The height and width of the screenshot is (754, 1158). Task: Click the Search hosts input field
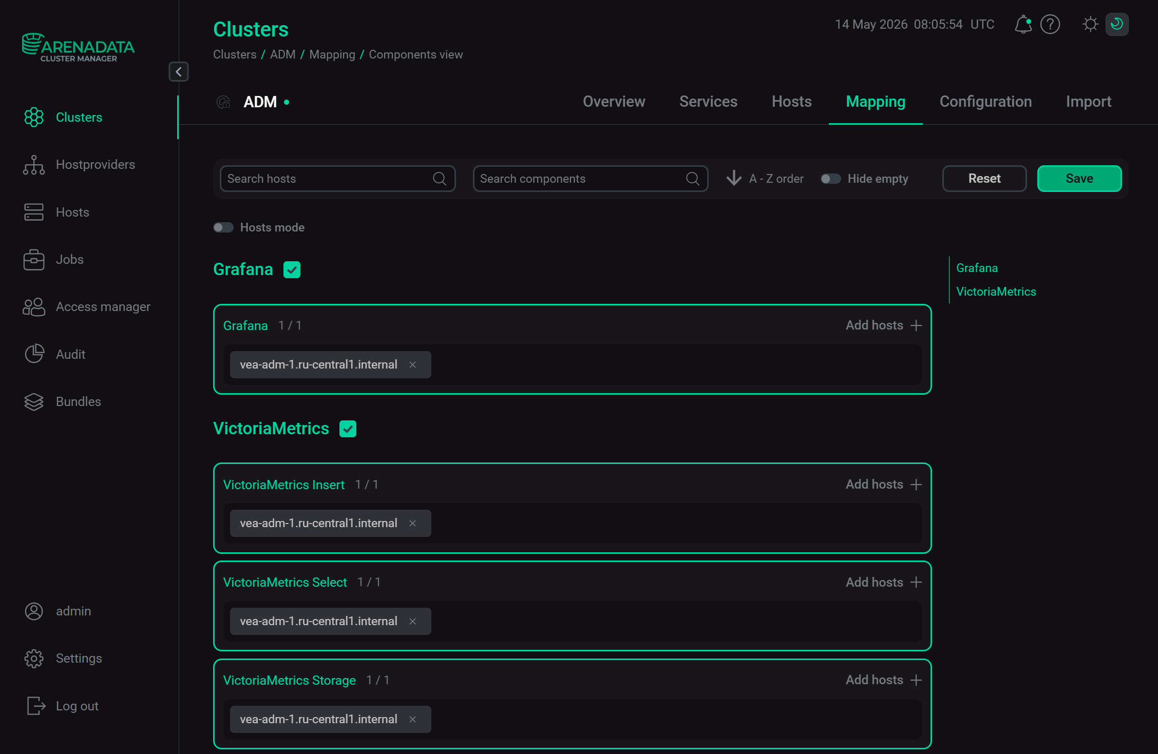337,179
